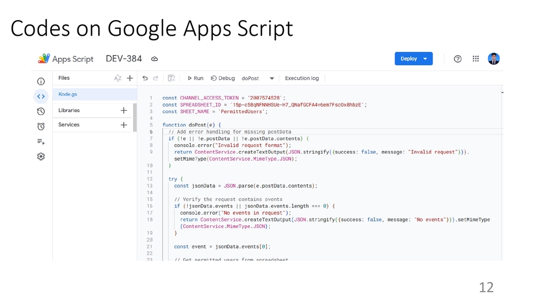Viewport: 535px width, 301px height.
Task: Open the help question mark icon
Action: pos(458,59)
